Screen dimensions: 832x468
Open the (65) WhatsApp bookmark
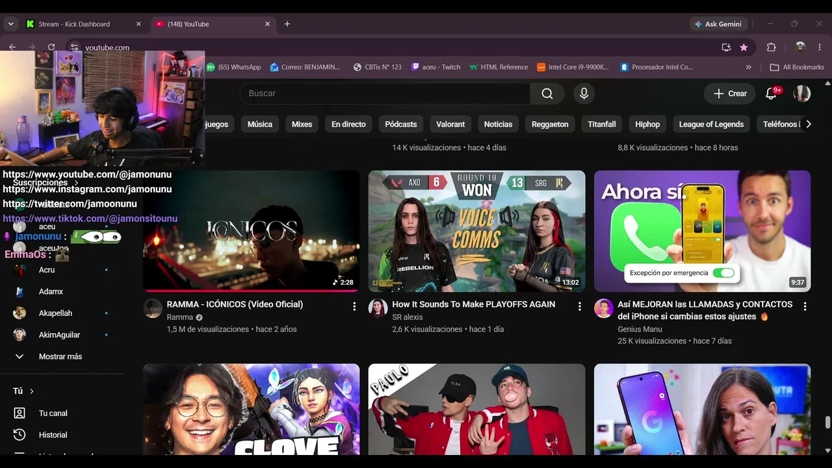[233, 67]
